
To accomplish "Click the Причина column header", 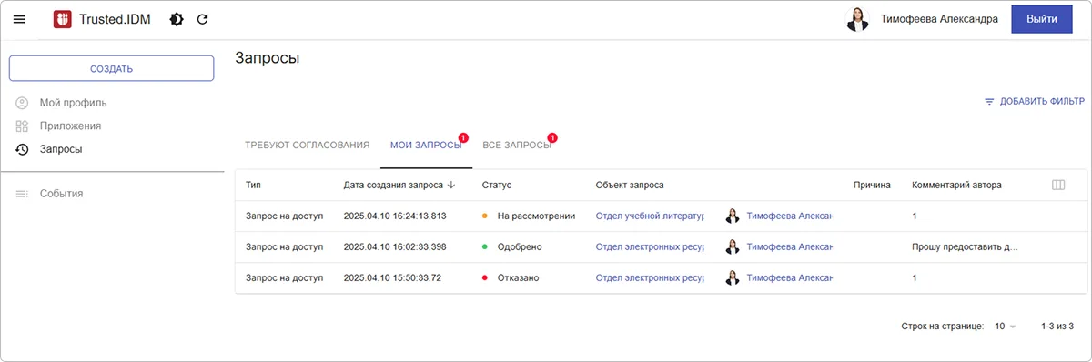I will 872,185.
